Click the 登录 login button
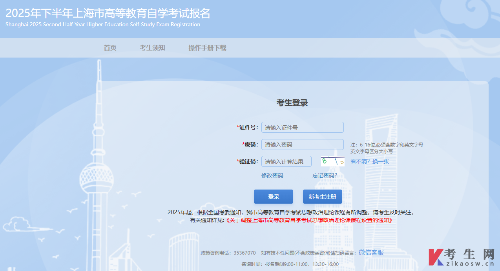The image size is (500, 271). [x=273, y=196]
